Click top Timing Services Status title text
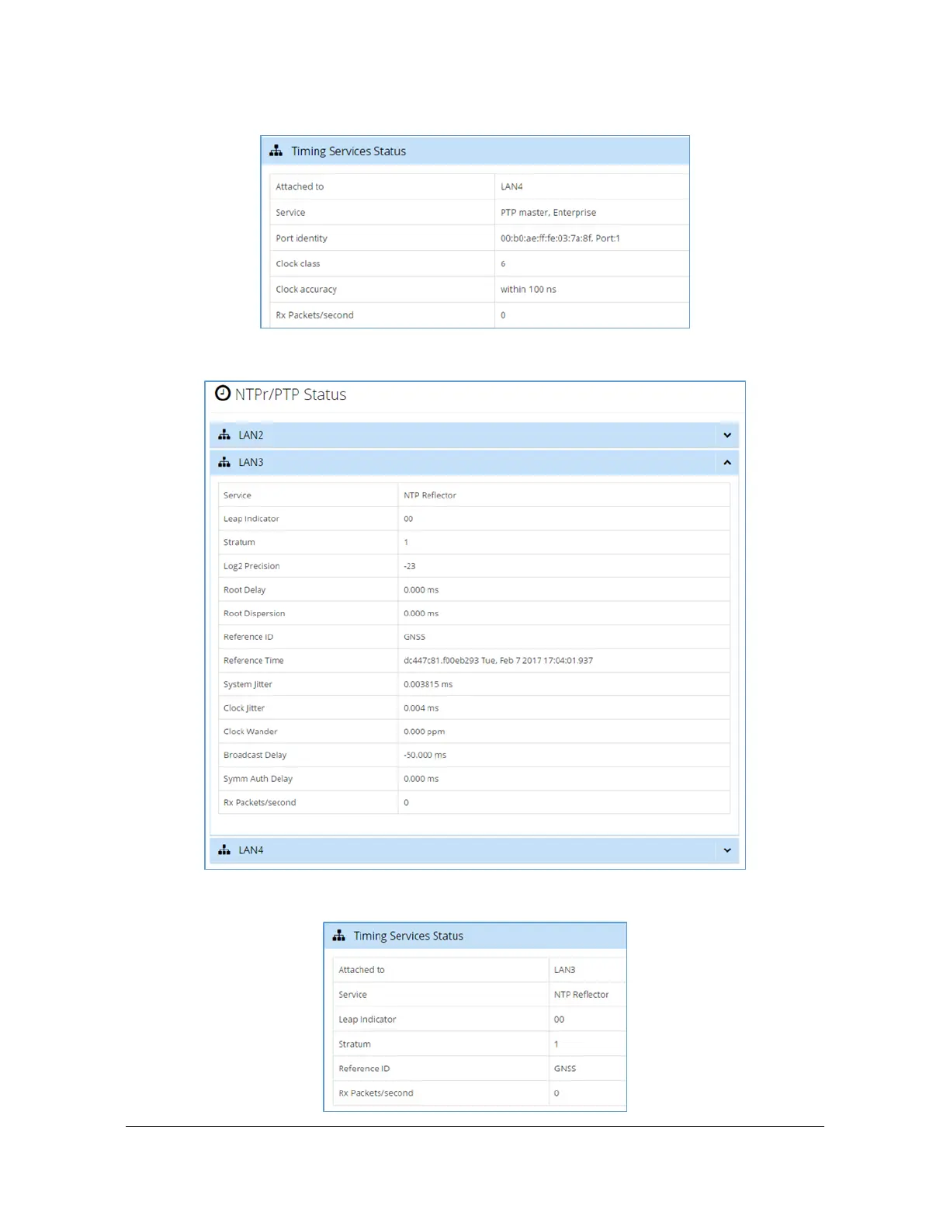 point(348,151)
